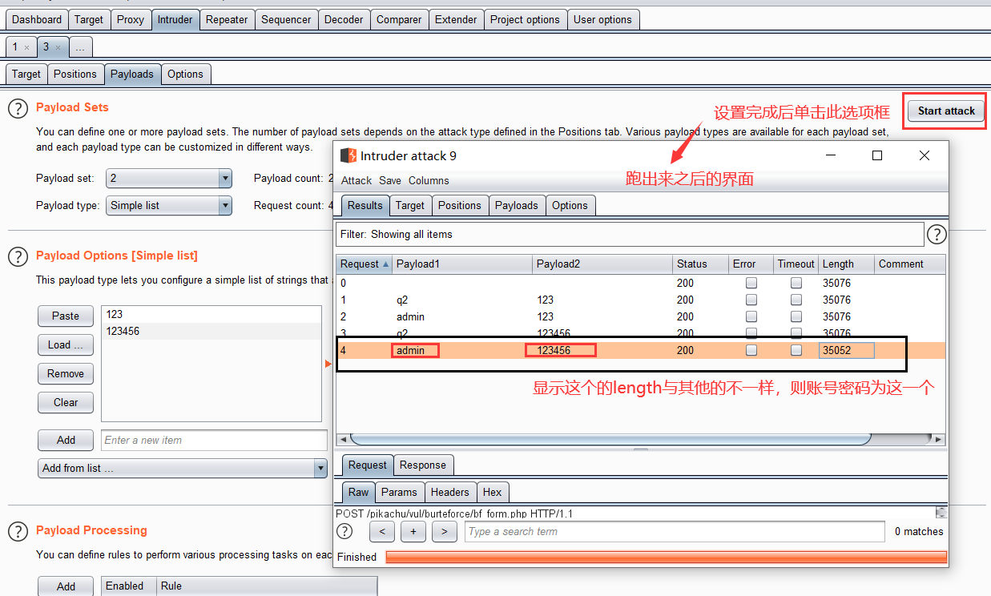Open the Attack menu in attack window

[x=357, y=180]
